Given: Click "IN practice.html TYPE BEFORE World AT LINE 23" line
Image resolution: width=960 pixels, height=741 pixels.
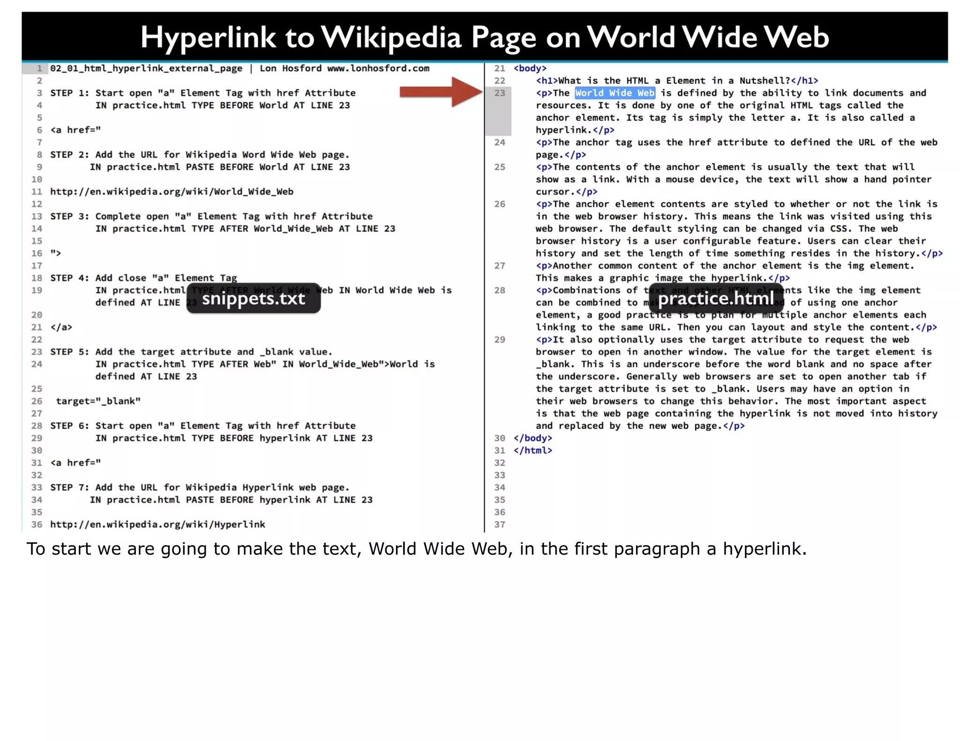Looking at the screenshot, I should (223, 105).
